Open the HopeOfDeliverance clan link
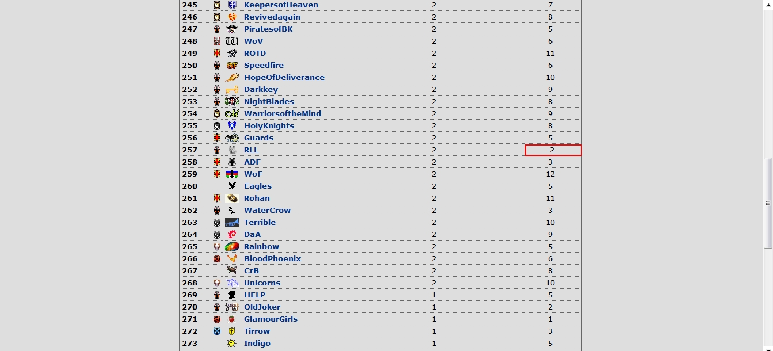Screen dimensions: 773x351 284,78
